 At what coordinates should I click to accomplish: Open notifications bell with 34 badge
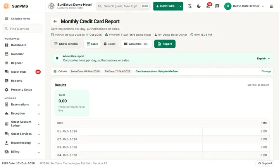coord(208,6)
